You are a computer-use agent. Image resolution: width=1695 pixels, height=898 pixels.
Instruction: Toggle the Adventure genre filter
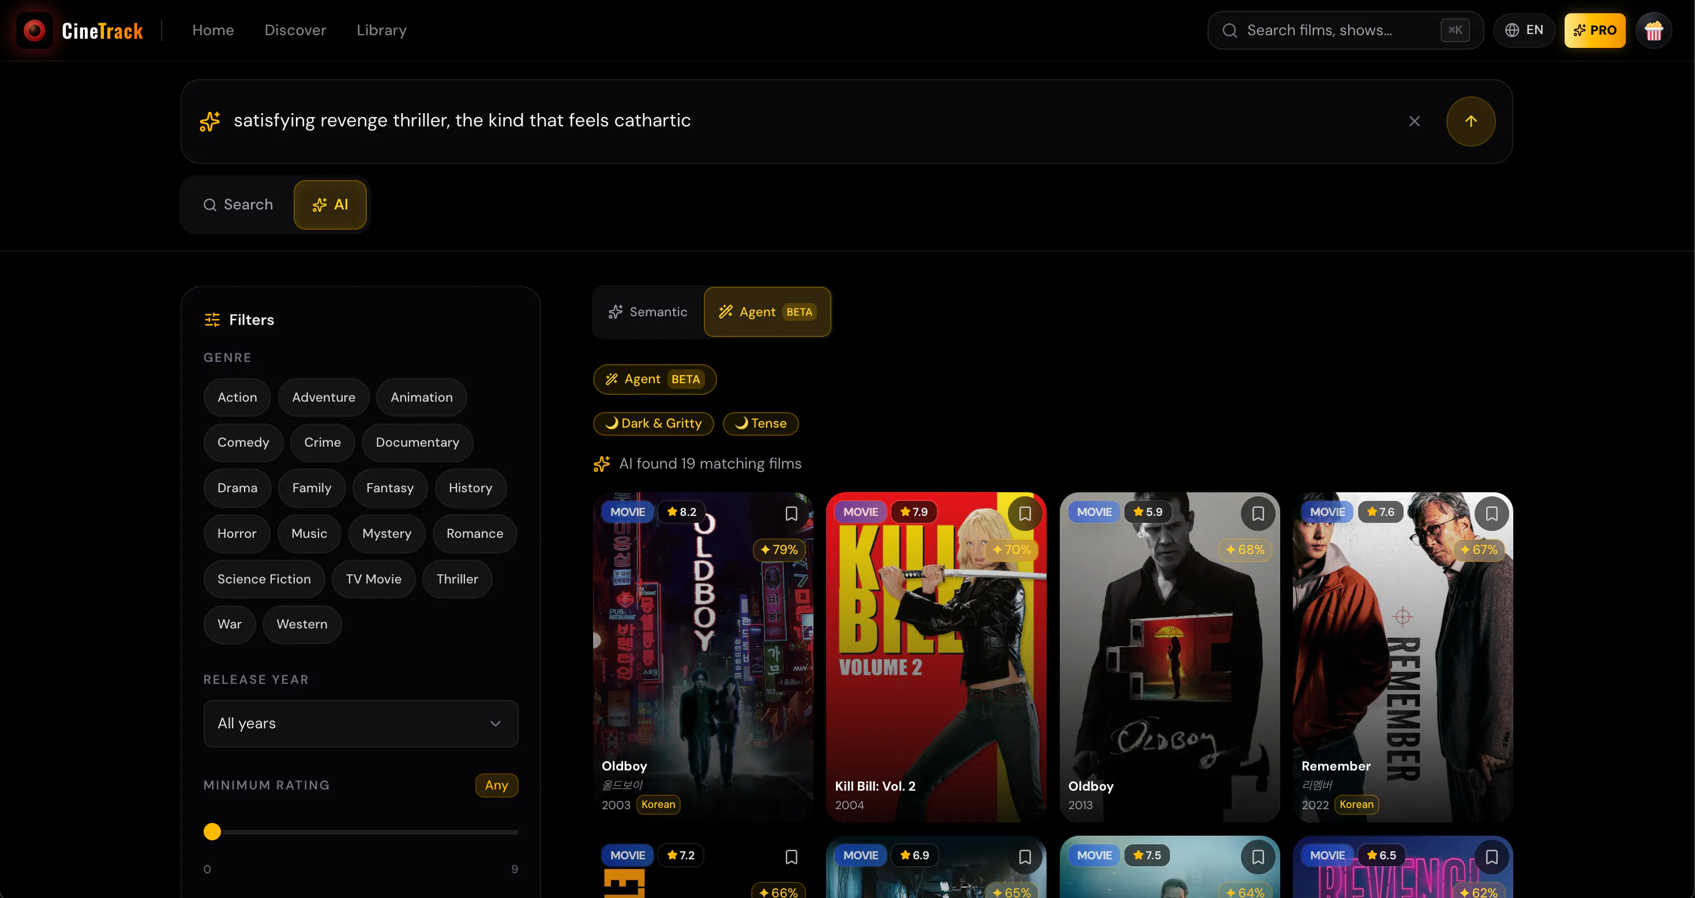[323, 397]
